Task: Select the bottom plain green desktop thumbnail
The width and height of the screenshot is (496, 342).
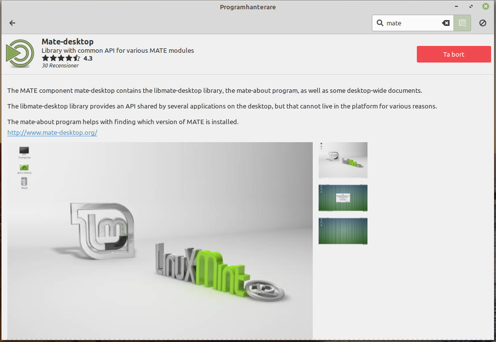Action: coord(343,231)
